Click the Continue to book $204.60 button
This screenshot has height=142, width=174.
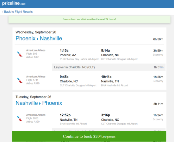point(89,136)
